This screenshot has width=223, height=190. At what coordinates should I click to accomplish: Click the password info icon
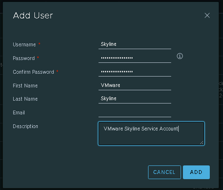coord(180,56)
